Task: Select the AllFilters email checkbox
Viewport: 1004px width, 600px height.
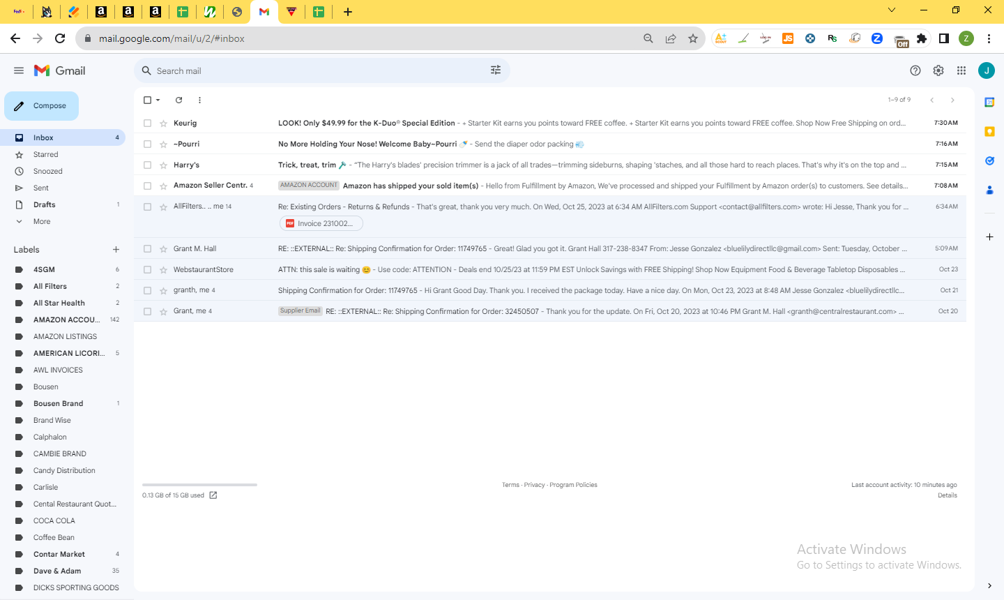Action: 147,207
